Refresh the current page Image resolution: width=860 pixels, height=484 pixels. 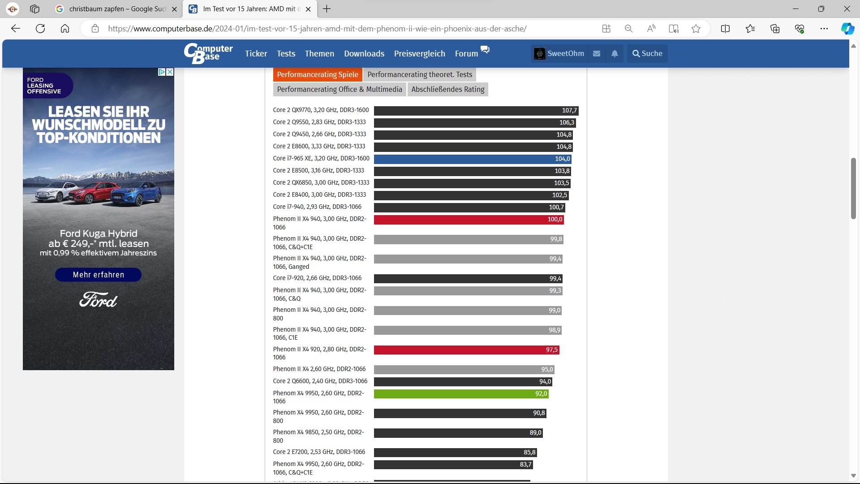pyautogui.click(x=40, y=29)
